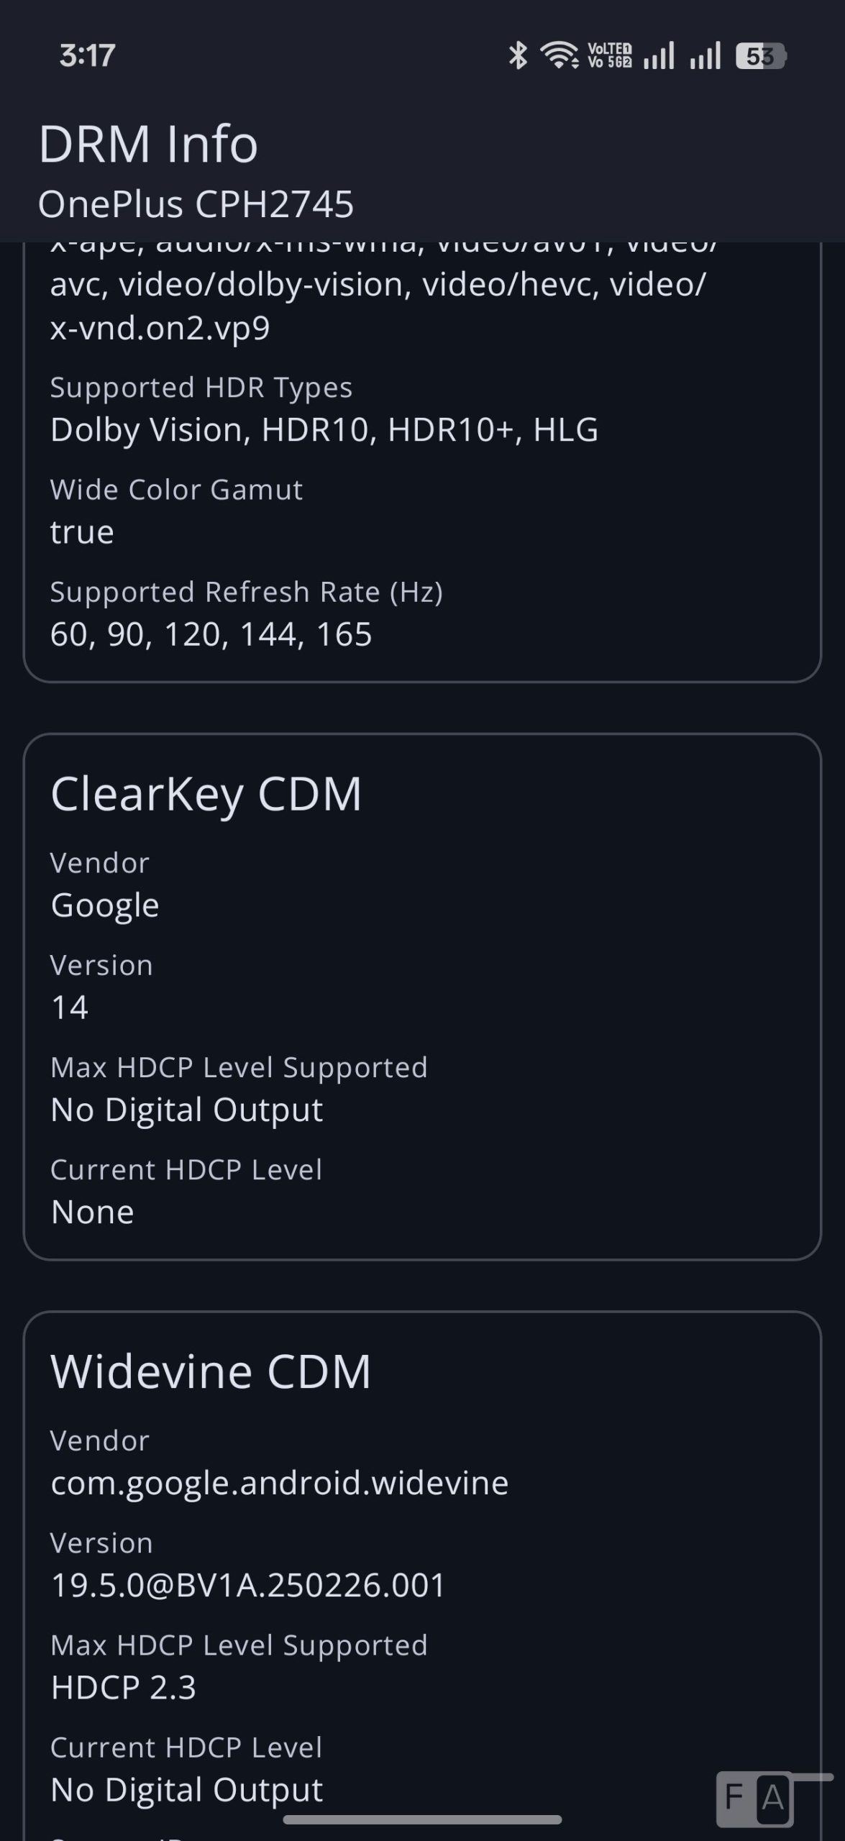Tap the Widevine version 19.5.0 string
The width and height of the screenshot is (845, 1841).
(248, 1585)
